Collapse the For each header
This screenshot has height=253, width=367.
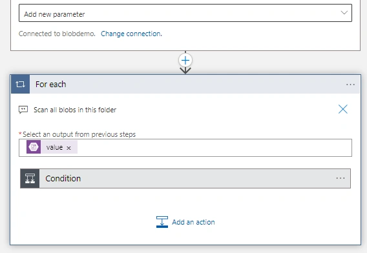185,84
